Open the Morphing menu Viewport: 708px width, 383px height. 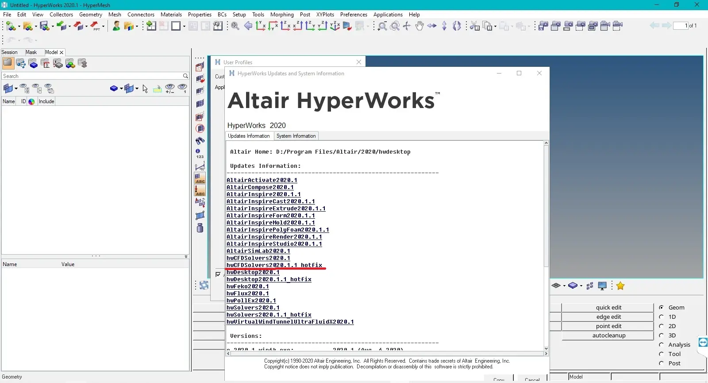point(282,15)
